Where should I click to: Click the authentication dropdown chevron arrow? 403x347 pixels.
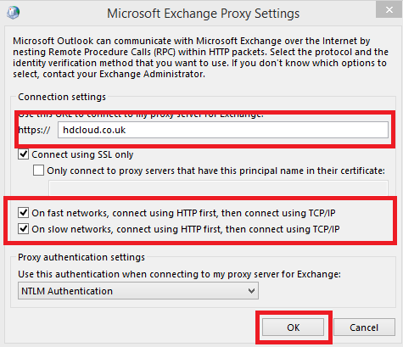(x=251, y=291)
